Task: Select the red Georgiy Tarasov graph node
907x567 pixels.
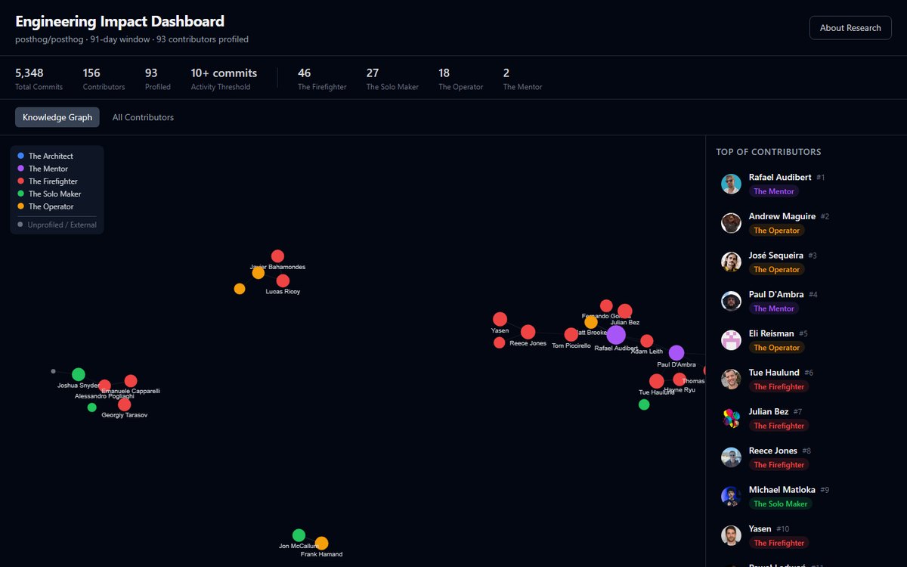Action: (125, 404)
